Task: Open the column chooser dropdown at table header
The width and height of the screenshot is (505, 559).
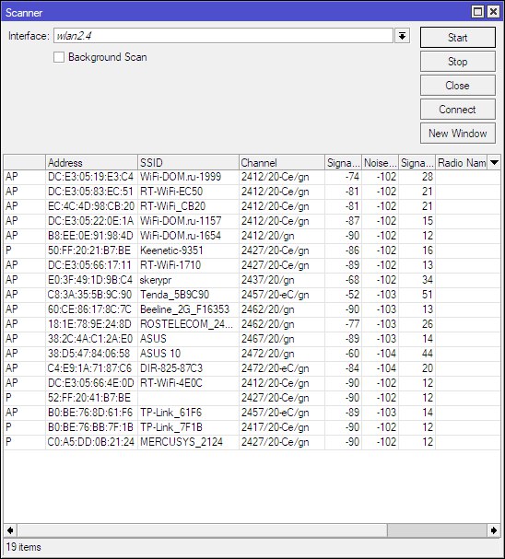Action: (494, 163)
